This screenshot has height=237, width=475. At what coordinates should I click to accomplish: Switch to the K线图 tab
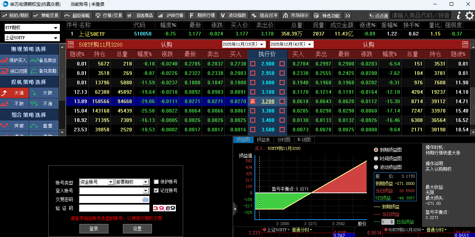tap(303, 140)
